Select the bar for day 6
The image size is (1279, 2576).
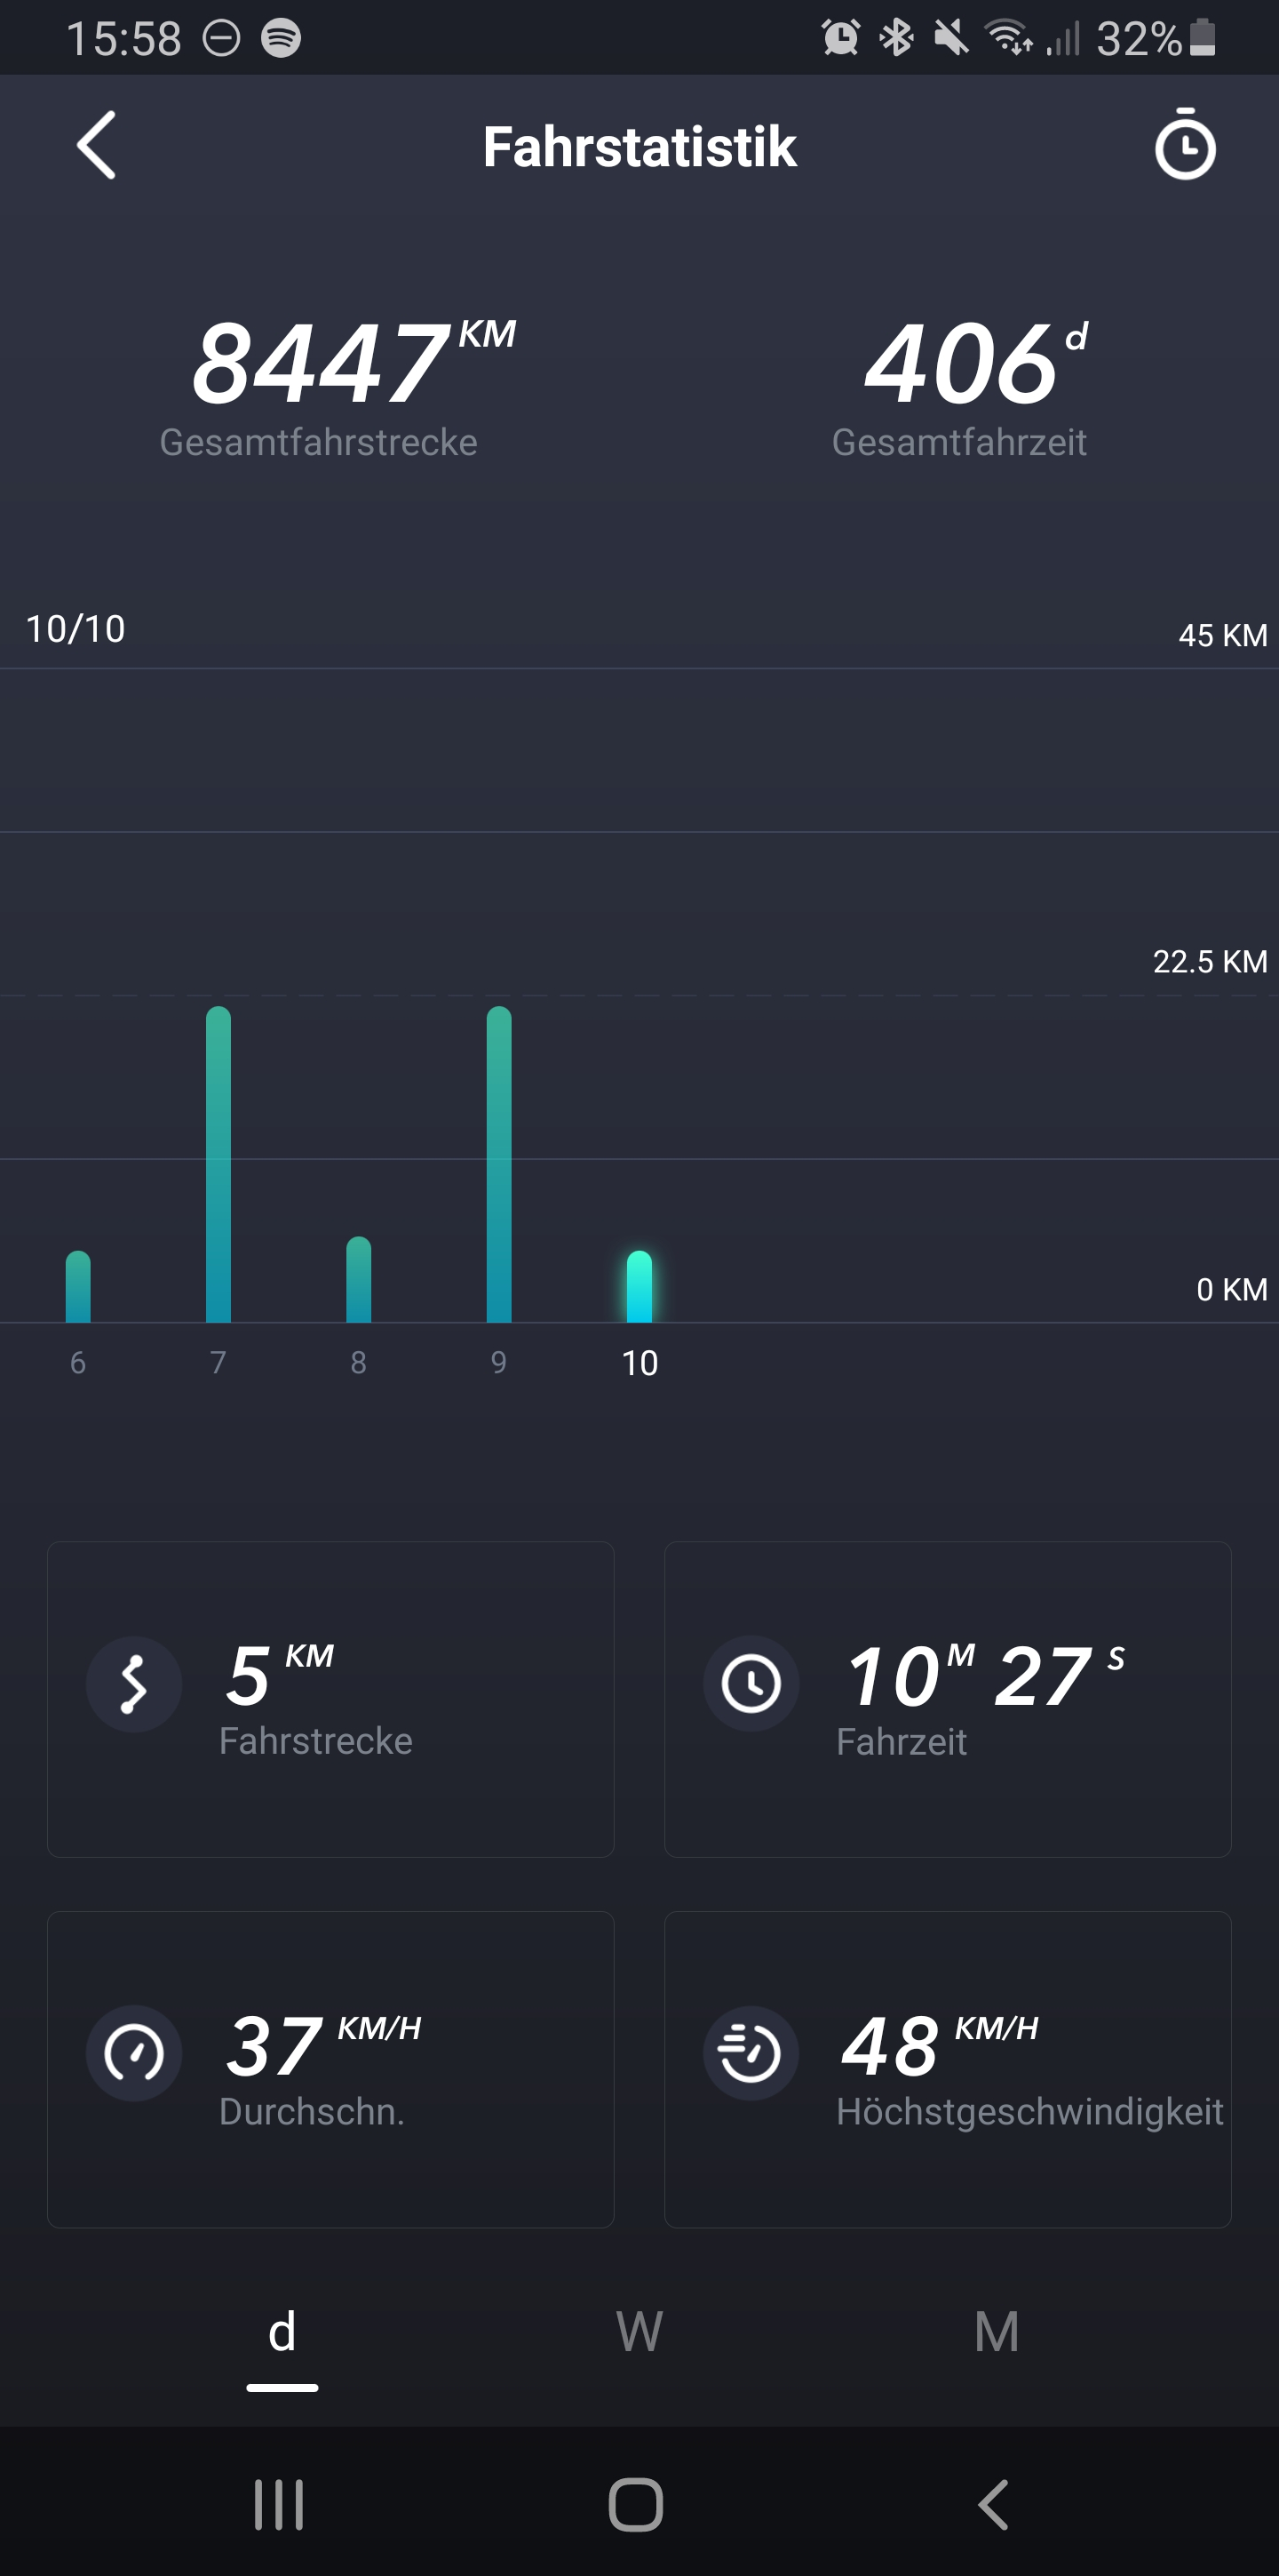point(78,1286)
